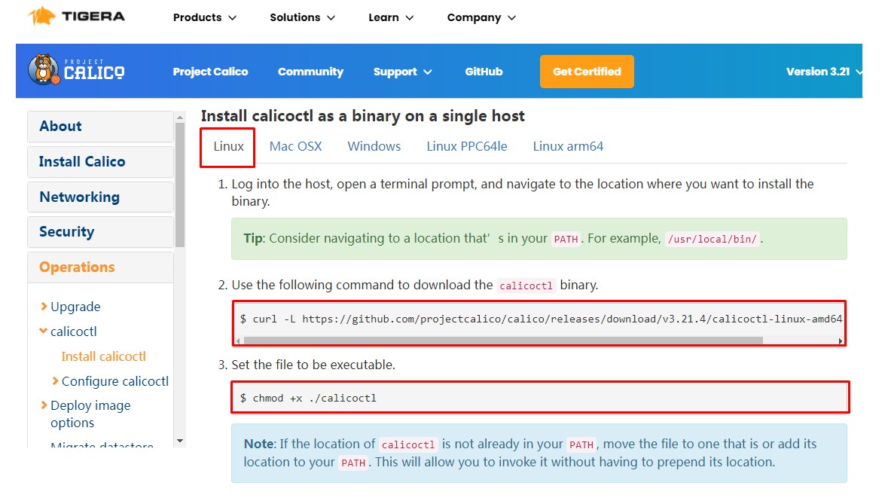
Task: Open the Version 3.21 selector
Action: [x=824, y=72]
